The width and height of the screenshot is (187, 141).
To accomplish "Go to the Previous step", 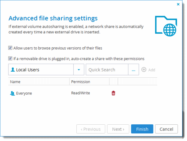I will point(91,129).
